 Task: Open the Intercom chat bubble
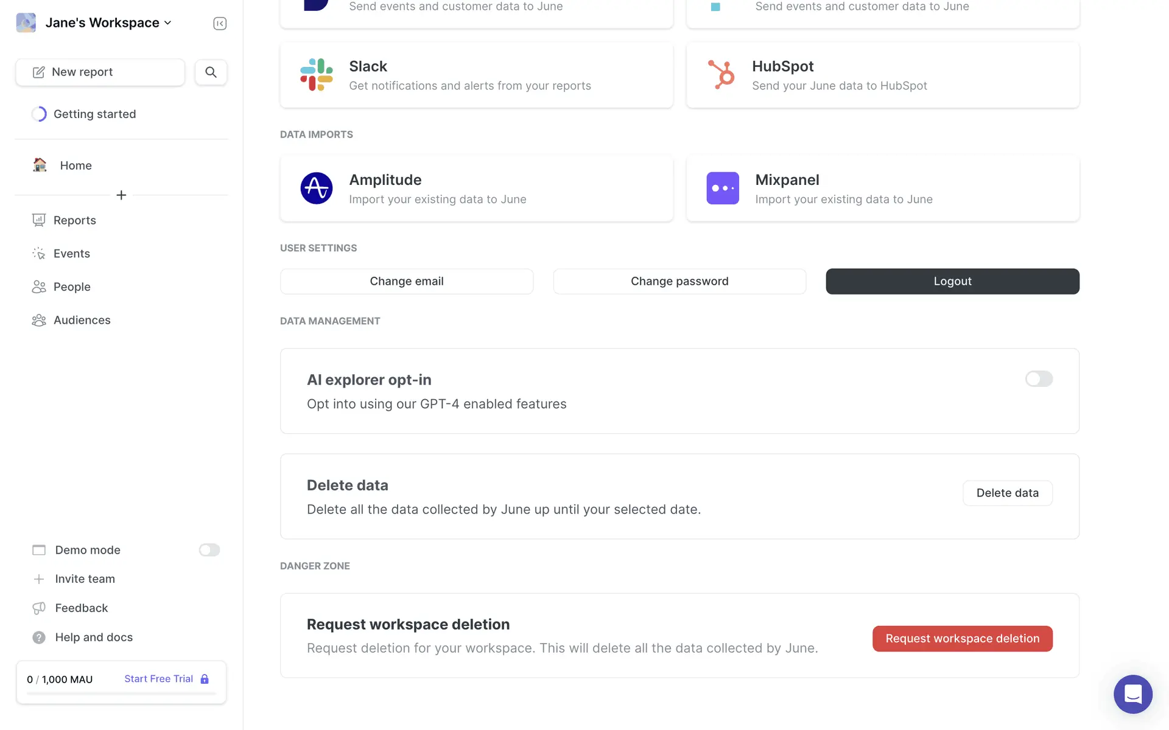(1132, 693)
